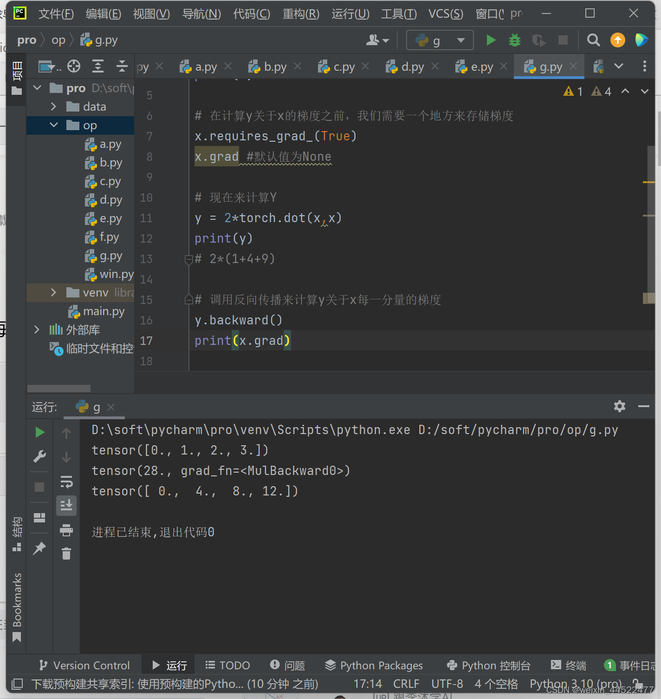Print console output icon
The width and height of the screenshot is (661, 699).
coord(66,530)
